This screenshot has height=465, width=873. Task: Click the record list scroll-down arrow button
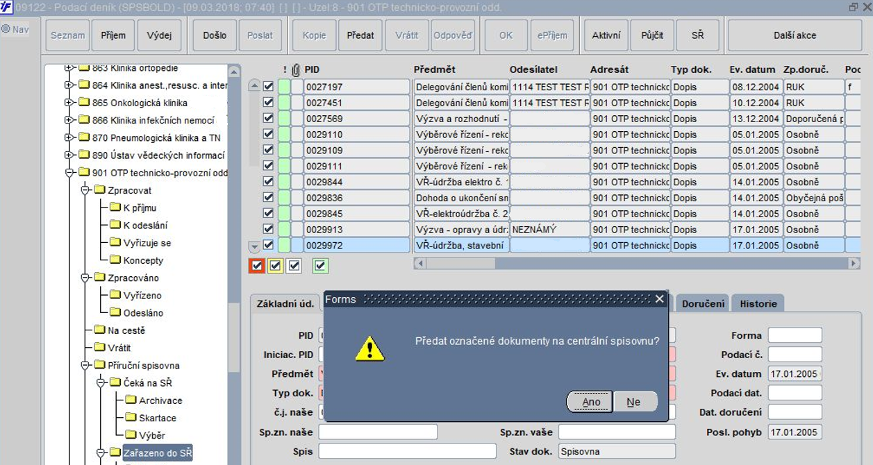pyautogui.click(x=254, y=246)
